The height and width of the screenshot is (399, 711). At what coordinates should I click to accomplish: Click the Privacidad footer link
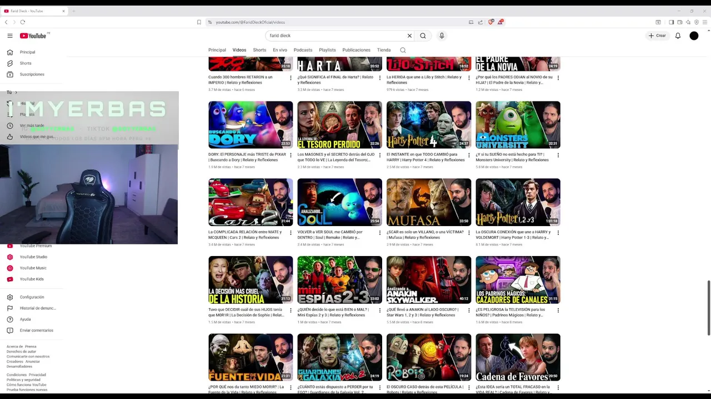[37, 375]
